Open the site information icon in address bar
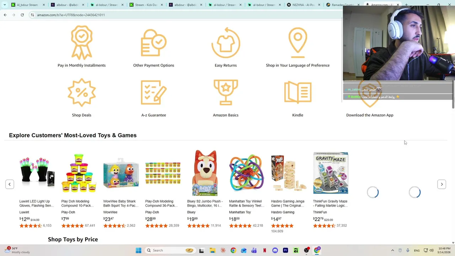The width and height of the screenshot is (455, 256). tap(32, 15)
